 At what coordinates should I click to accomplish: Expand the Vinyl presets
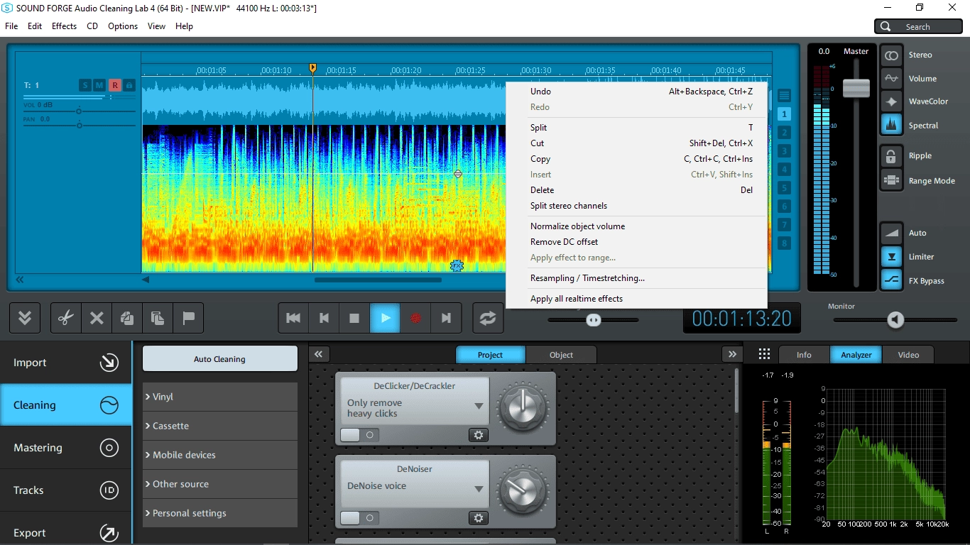(220, 397)
